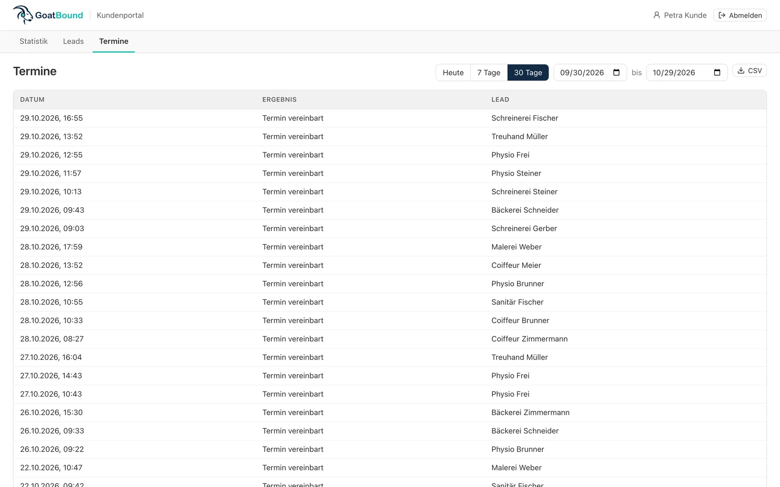Click the date 27.10.2026, 16:04
780x487 pixels.
(x=51, y=357)
